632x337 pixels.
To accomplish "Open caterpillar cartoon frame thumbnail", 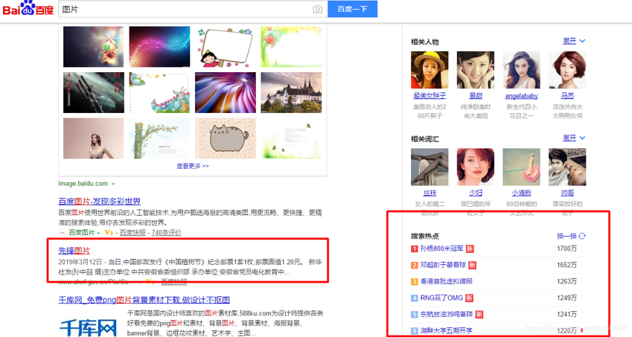I will click(x=159, y=92).
